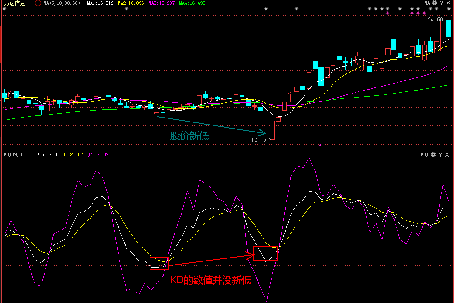The height and width of the screenshot is (303, 454).
Task: Close the KDJ indicator panel
Action: [x=448, y=154]
